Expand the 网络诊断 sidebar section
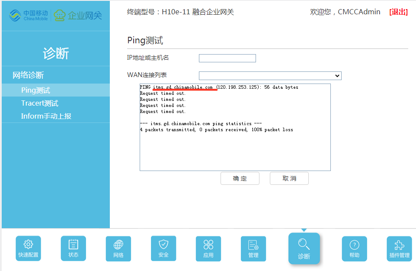416x271 pixels. 28,75
